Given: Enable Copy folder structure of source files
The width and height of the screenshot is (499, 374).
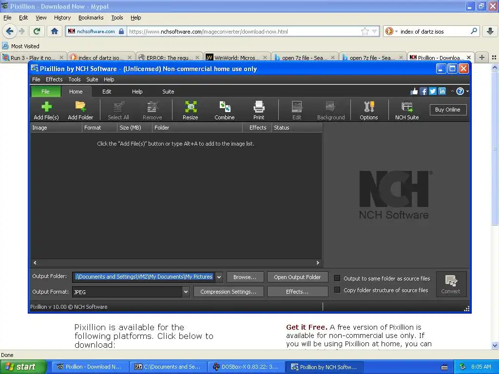Looking at the screenshot, I should (337, 290).
